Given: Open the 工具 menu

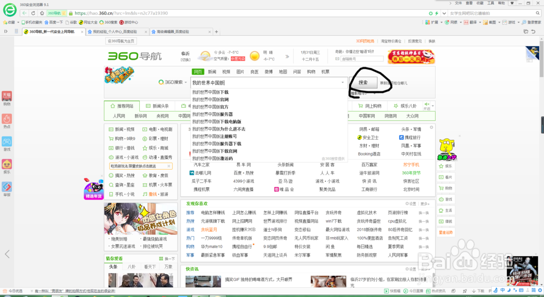Looking at the screenshot, I should (491, 3).
